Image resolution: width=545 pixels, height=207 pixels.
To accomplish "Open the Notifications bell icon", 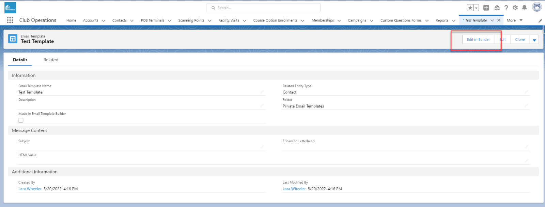I will tap(525, 8).
